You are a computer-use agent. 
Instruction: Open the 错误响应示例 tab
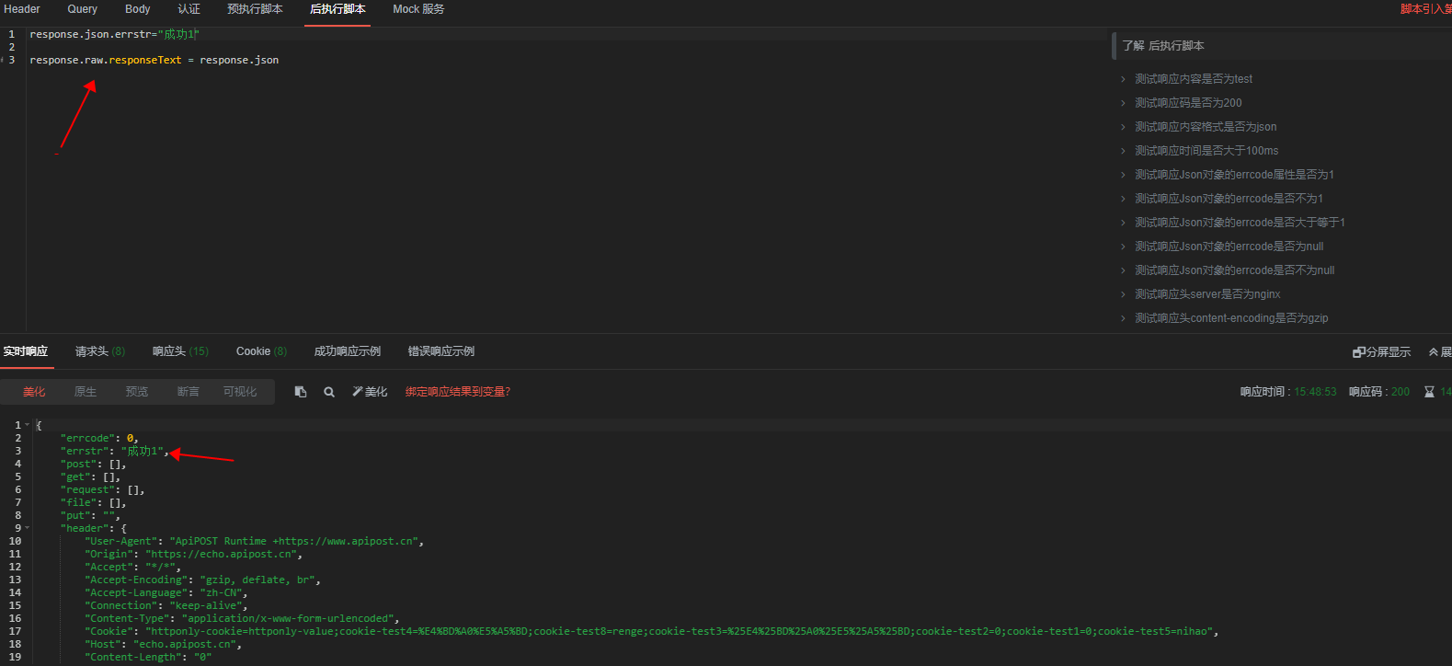coord(441,351)
